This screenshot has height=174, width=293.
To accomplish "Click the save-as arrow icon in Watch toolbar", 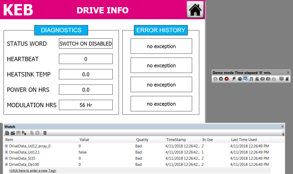I will [x=24, y=133].
